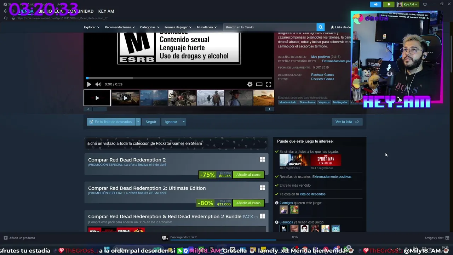Select the first trailer thumbnail
The height and width of the screenshot is (255, 453).
[x=97, y=98]
